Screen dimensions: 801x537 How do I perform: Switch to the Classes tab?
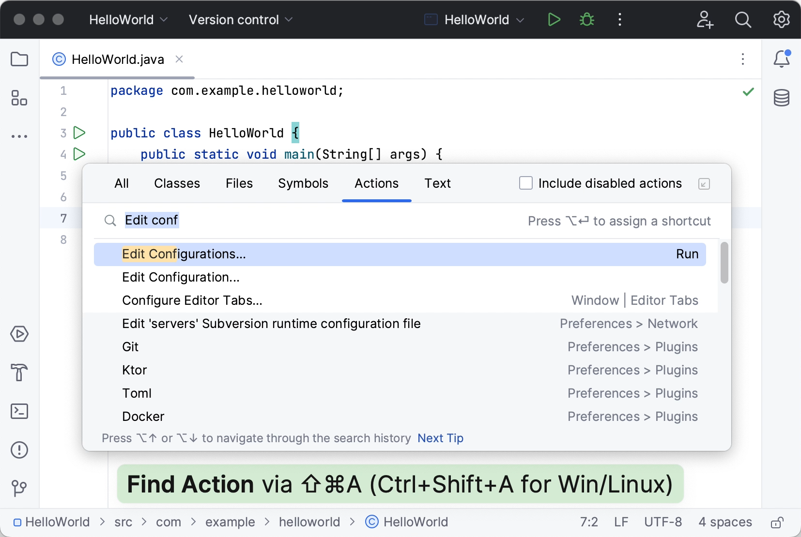tap(177, 183)
